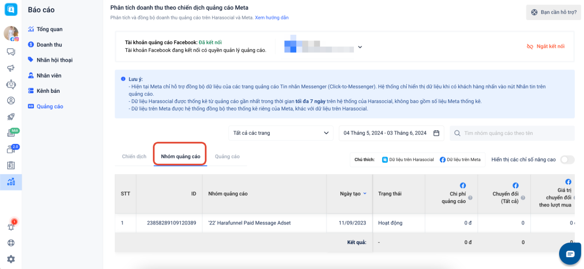The image size is (584, 269).
Task: Open the chat conversations panel
Action: pos(11,52)
